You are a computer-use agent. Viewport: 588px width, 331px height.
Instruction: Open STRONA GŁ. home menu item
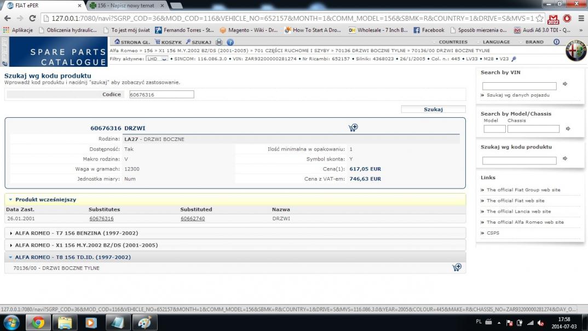coord(132,42)
